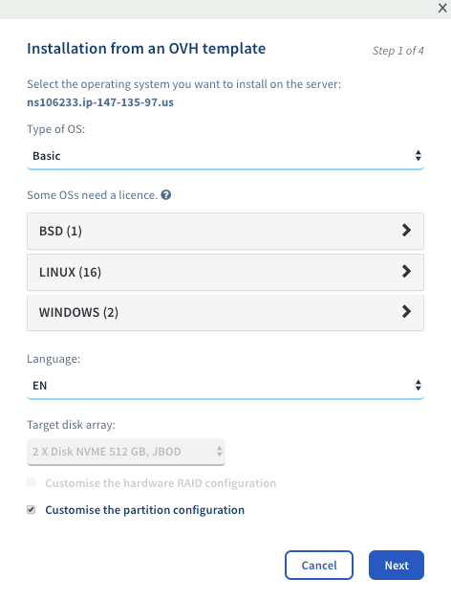Open the Language dropdown showing EN
This screenshot has height=601, width=451.
click(225, 386)
